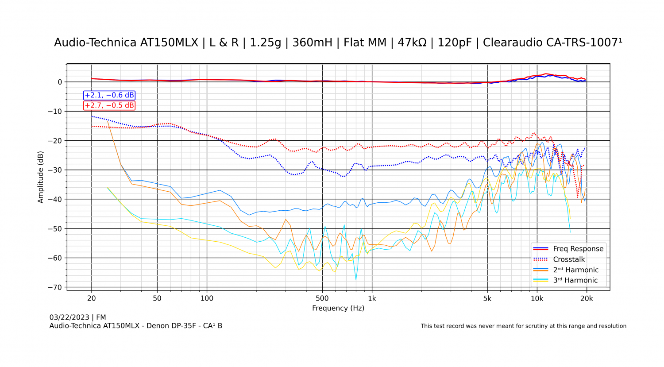Viewport: 664px width, 367px height.
Task: Click the '20k' frequency tick label
Action: point(587,298)
